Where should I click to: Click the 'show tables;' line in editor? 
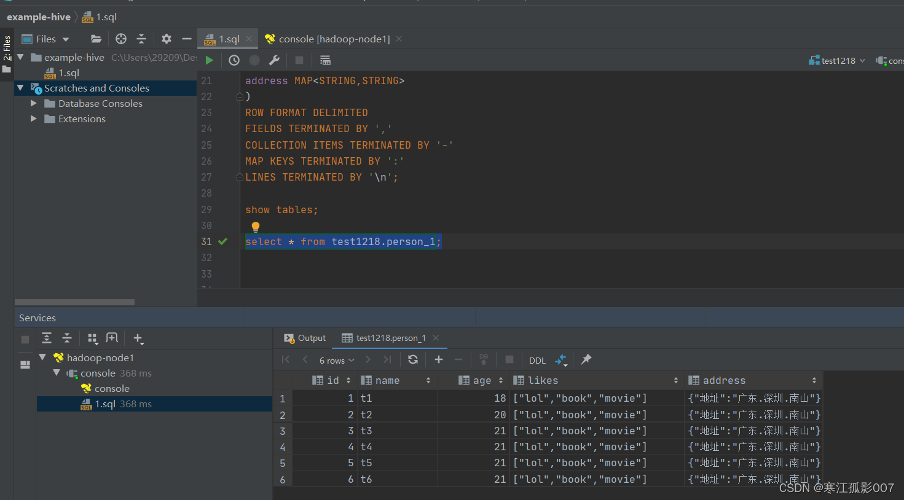click(281, 209)
